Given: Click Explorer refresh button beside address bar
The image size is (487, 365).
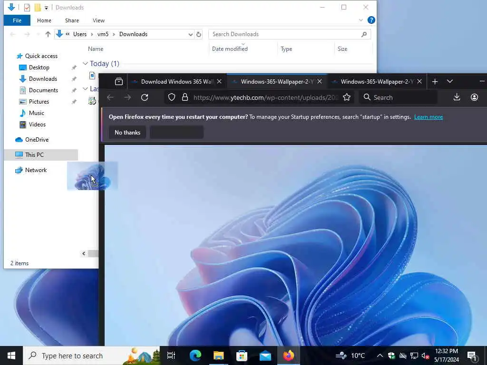Looking at the screenshot, I should [199, 34].
